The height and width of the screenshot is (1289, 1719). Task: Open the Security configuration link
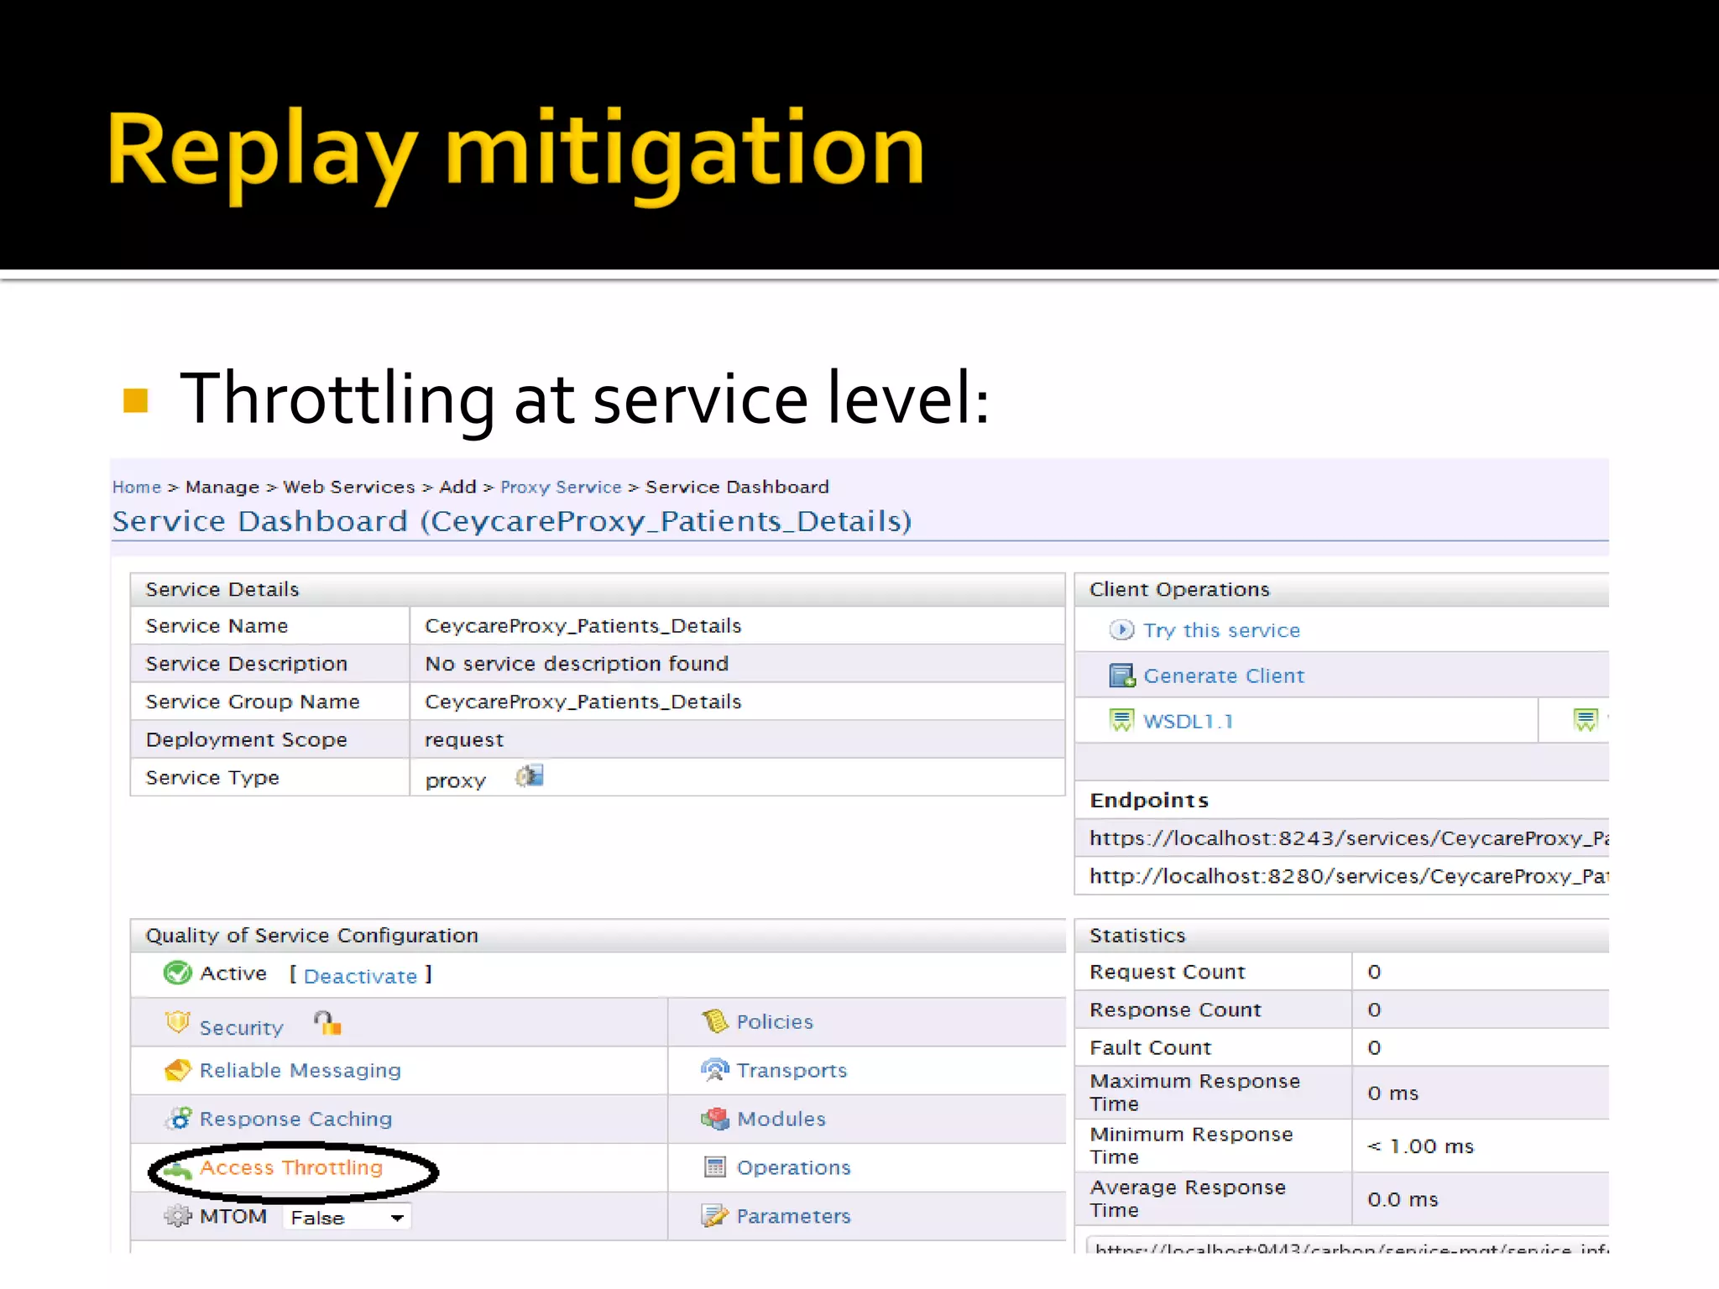pyautogui.click(x=242, y=1028)
